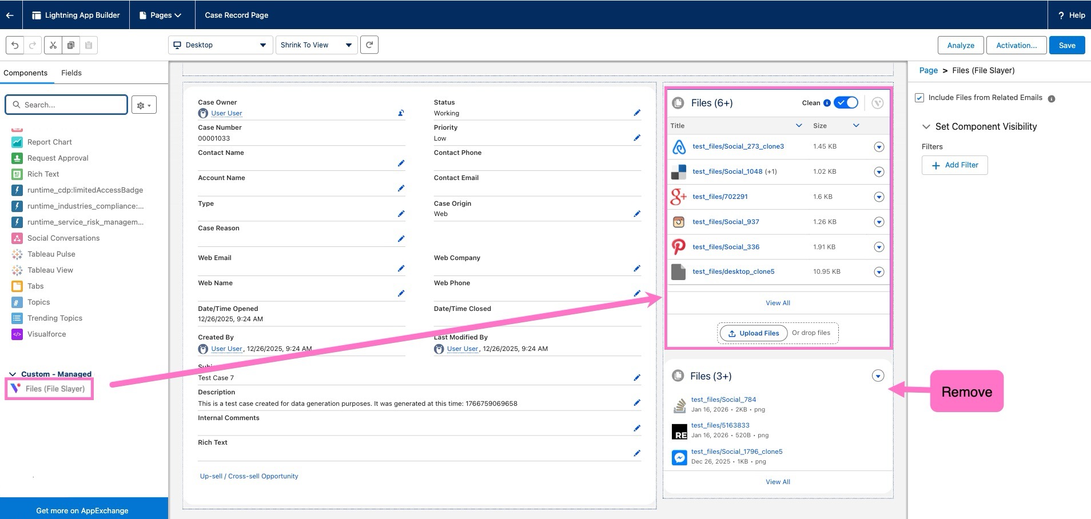This screenshot has height=519, width=1091.
Task: Open the components settings gear menu
Action: (144, 105)
